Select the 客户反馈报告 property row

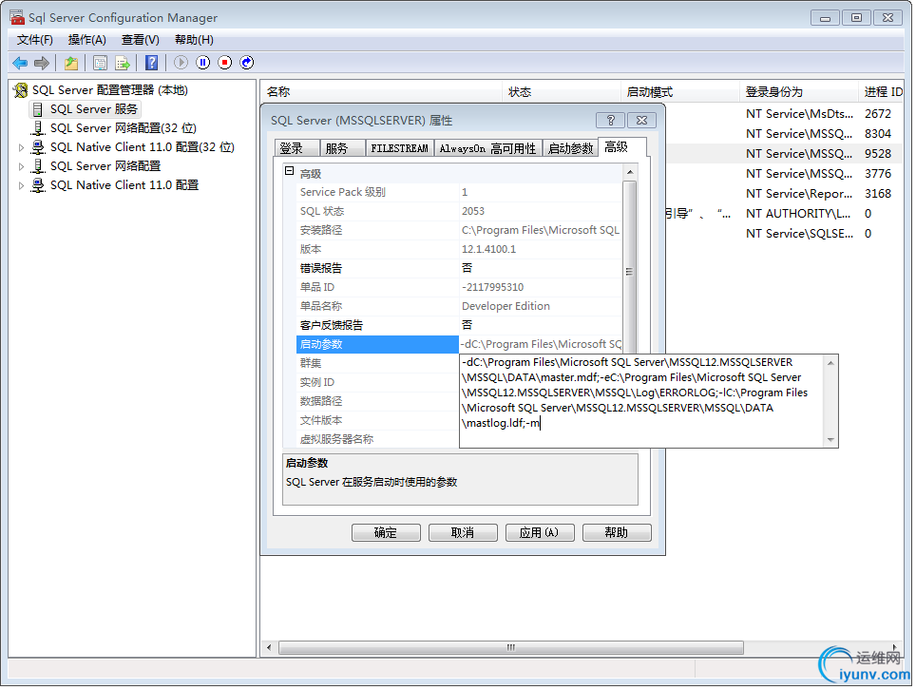pos(459,325)
